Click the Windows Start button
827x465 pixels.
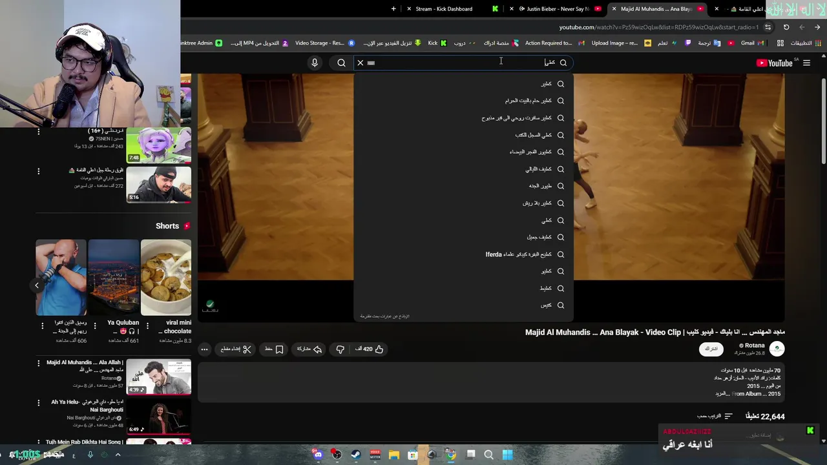(x=508, y=455)
